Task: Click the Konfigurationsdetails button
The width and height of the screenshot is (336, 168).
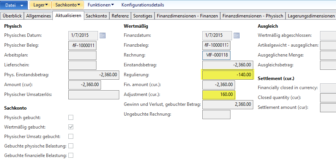Action: pos(143,5)
